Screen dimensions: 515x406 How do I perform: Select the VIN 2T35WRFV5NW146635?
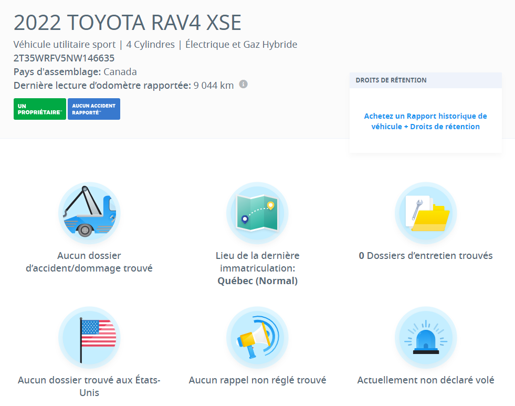[64, 58]
